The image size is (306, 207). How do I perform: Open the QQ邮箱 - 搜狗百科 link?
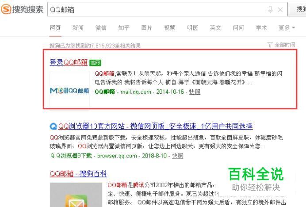(78, 174)
